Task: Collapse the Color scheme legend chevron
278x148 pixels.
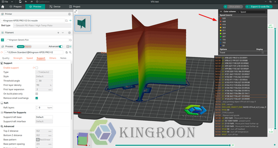Action: point(221,12)
